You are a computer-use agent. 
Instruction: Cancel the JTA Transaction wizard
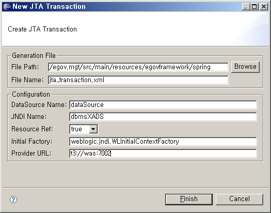pos(240,199)
